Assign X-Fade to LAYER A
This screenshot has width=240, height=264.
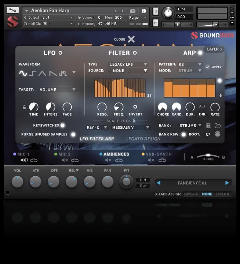(191, 194)
